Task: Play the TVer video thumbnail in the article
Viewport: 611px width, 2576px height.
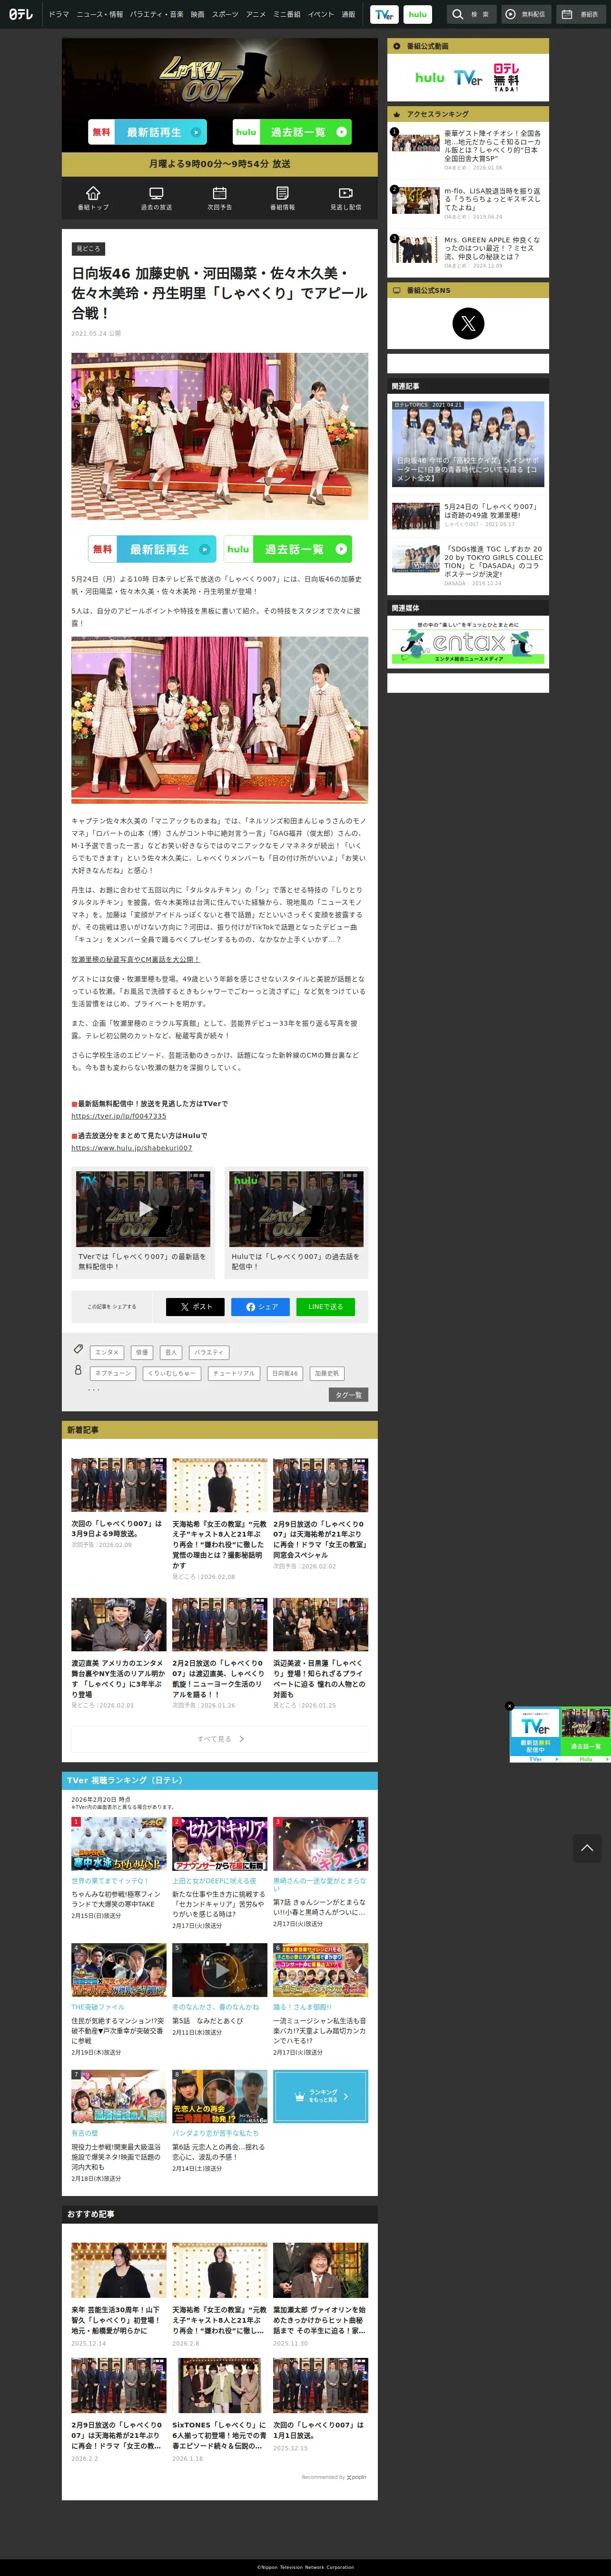Action: [x=143, y=1209]
